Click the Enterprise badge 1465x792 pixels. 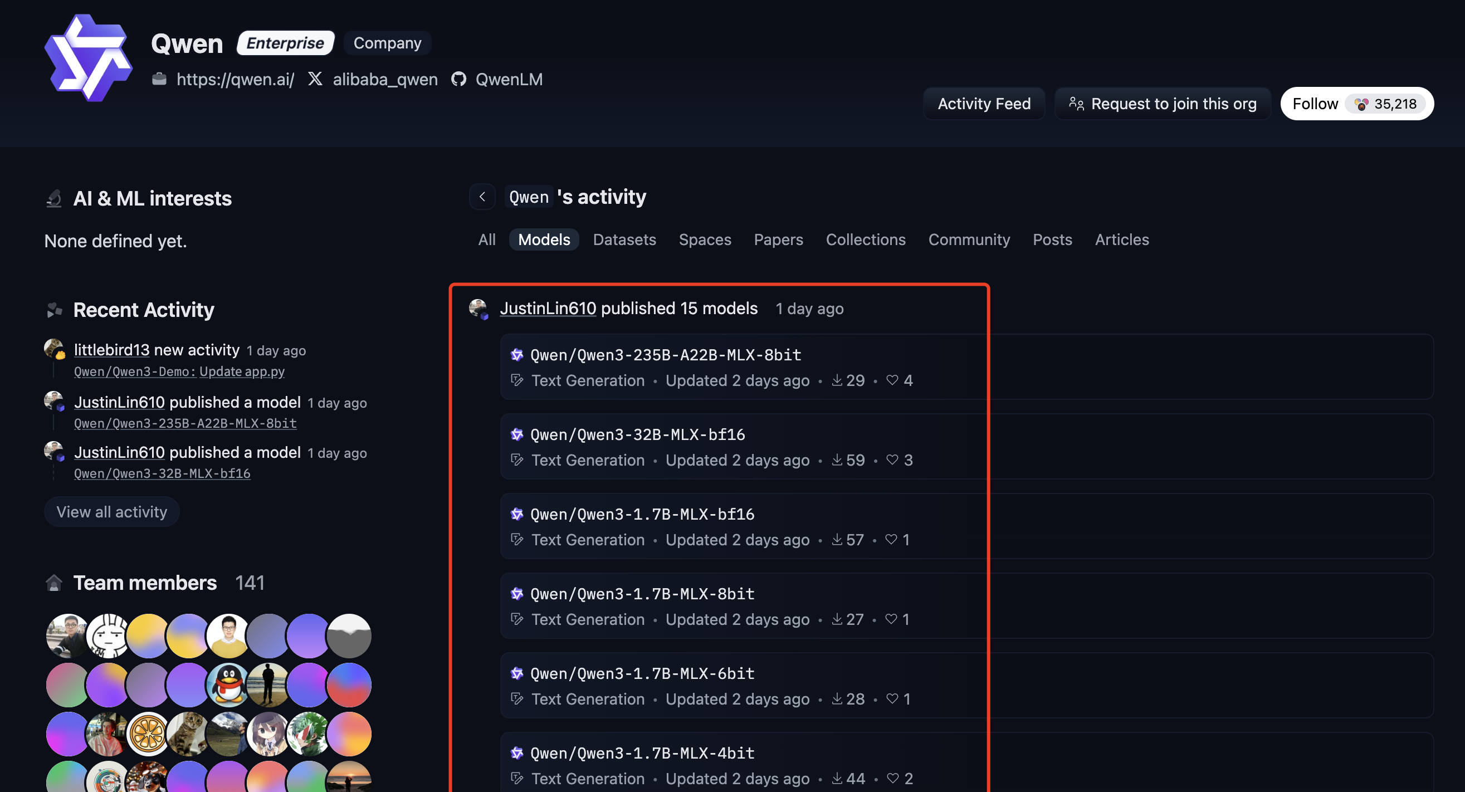pos(285,43)
